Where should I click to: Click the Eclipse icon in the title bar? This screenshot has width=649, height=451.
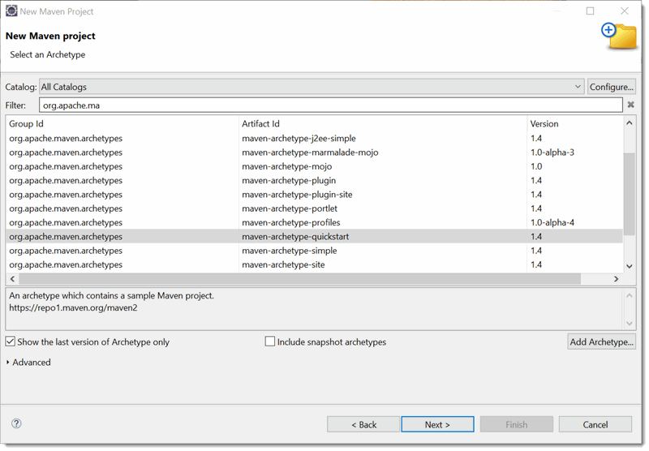[11, 11]
